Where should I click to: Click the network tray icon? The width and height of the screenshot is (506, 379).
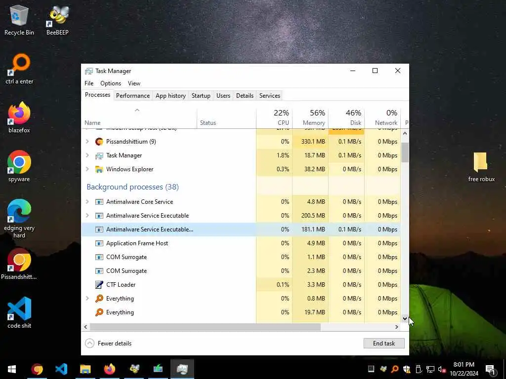(x=430, y=369)
